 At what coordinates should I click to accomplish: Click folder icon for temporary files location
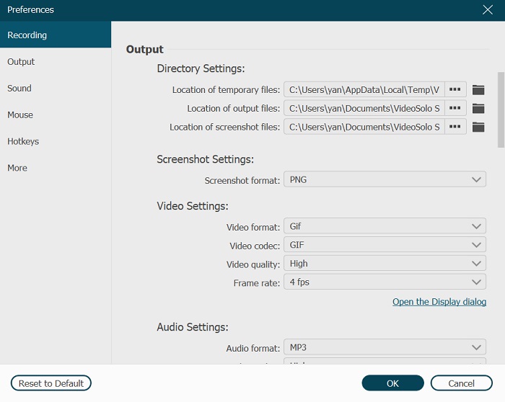(478, 90)
